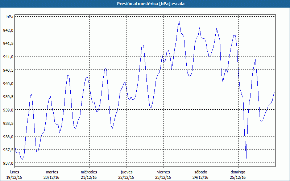290x181 pixels.
Task: Click the lowest pressure dip on domingo
Action: pos(246,158)
